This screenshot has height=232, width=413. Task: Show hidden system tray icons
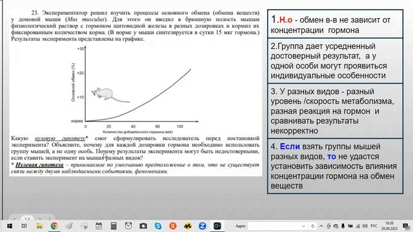pos(321,226)
